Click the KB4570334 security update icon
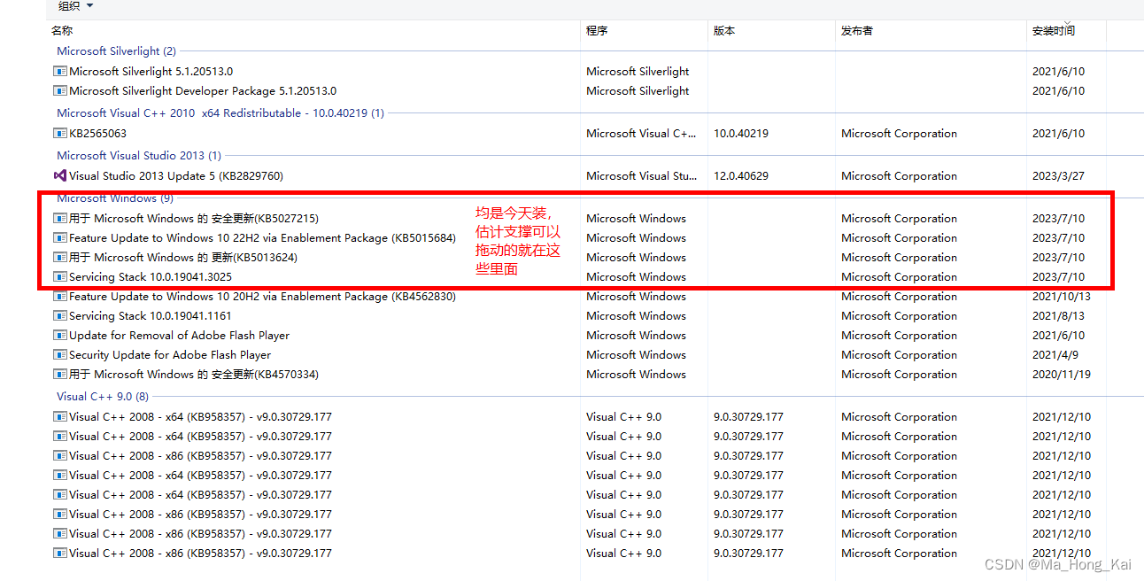The height and width of the screenshot is (581, 1144). click(x=60, y=375)
